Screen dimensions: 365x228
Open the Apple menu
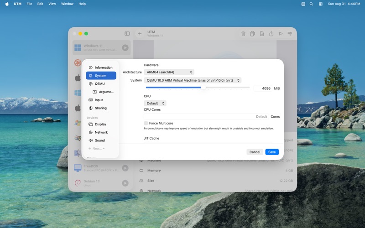tap(7, 4)
